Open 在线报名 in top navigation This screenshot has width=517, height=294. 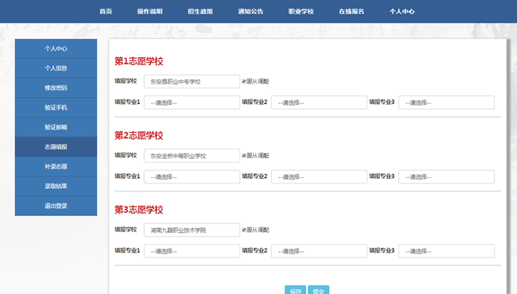pyautogui.click(x=352, y=12)
